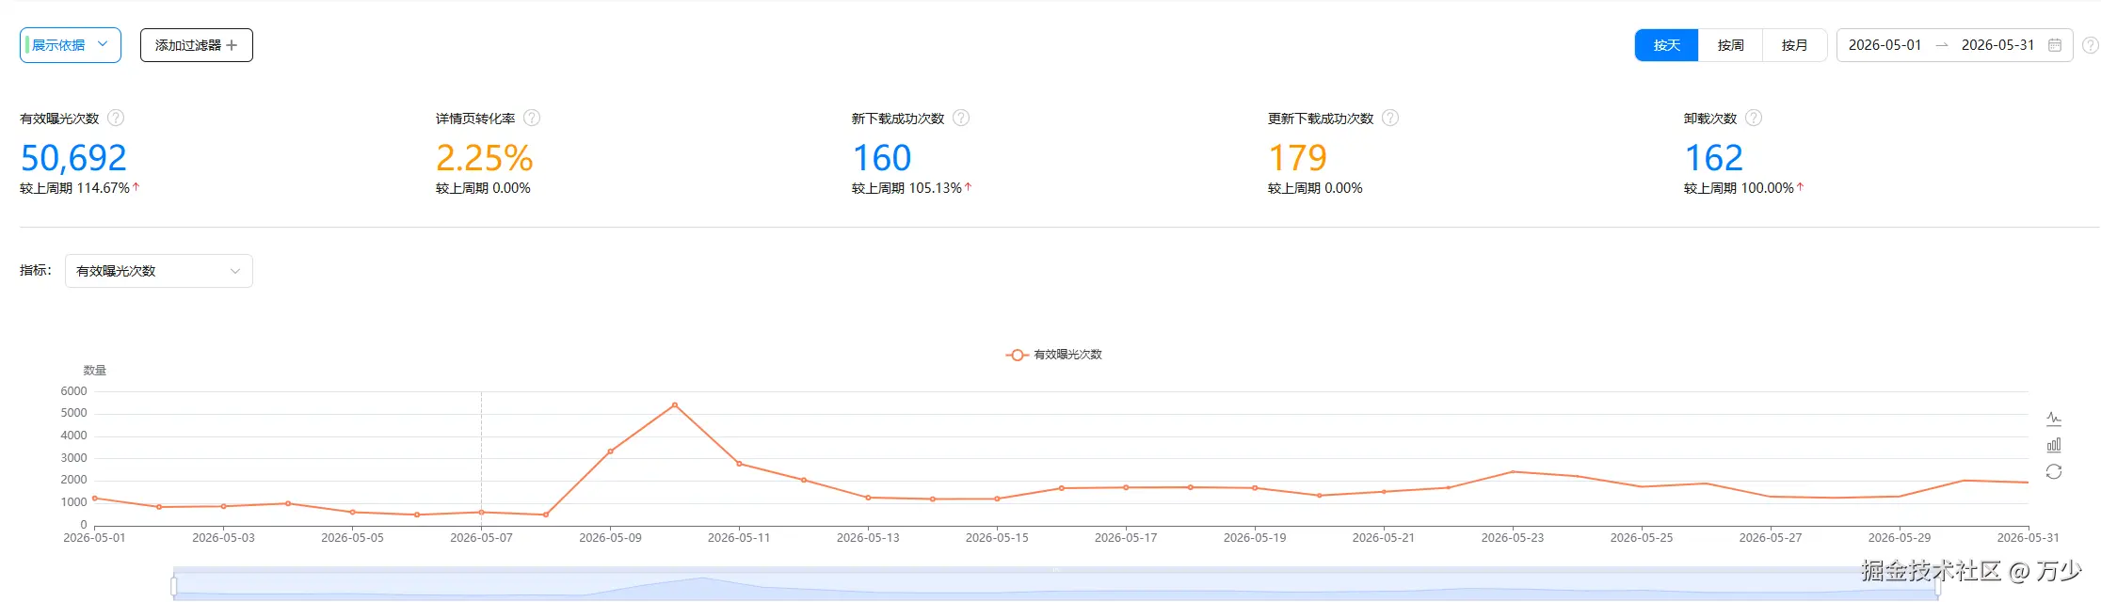Screen dimensions: 2101x602
Task: Click the 2026-05-15 axis label
Action: [997, 538]
